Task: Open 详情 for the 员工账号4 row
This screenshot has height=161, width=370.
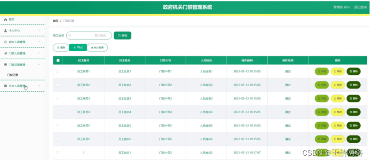Action: (x=322, y=112)
